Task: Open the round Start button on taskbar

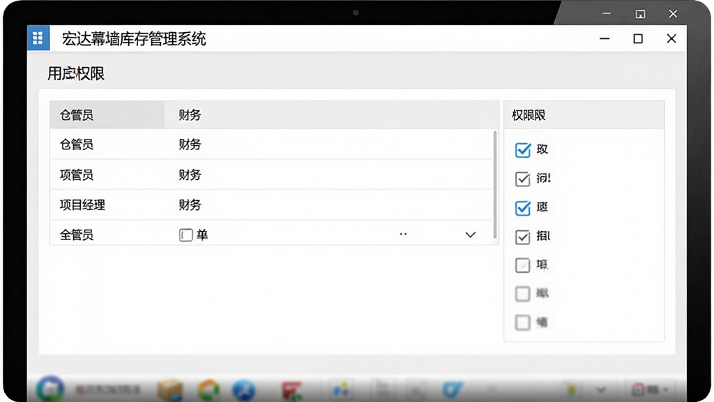Action: pyautogui.click(x=50, y=389)
